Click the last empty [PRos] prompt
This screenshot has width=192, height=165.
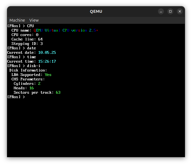pos(16,97)
